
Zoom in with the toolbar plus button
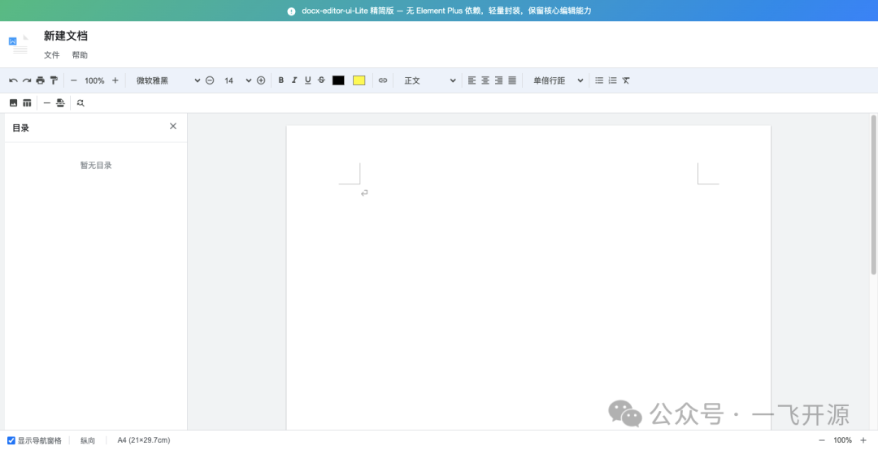point(115,80)
